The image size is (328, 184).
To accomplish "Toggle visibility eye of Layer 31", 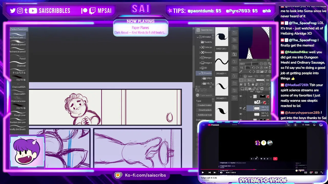I will (240, 108).
